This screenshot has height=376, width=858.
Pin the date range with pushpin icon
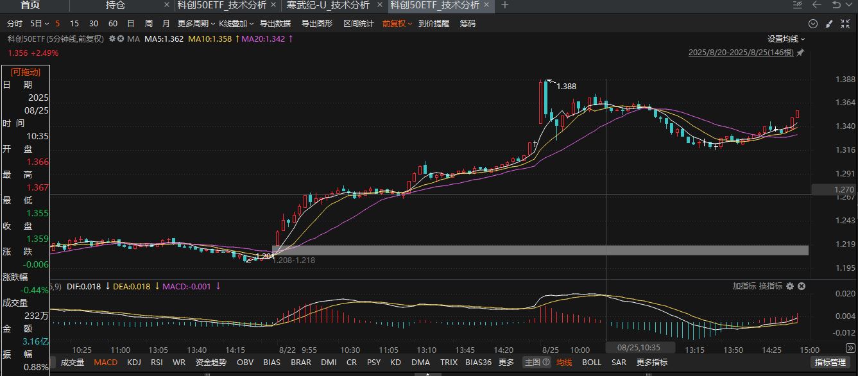click(x=800, y=53)
